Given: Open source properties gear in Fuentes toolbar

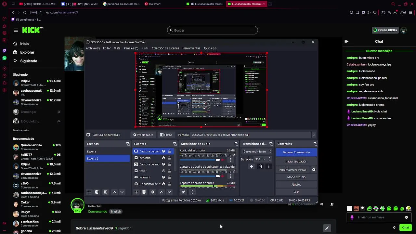Looking at the screenshot, I should (x=153, y=192).
